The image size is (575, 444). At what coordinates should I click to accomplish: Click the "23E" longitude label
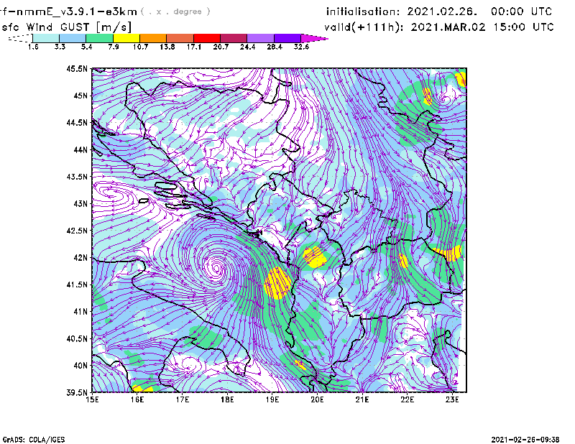coord(452,399)
